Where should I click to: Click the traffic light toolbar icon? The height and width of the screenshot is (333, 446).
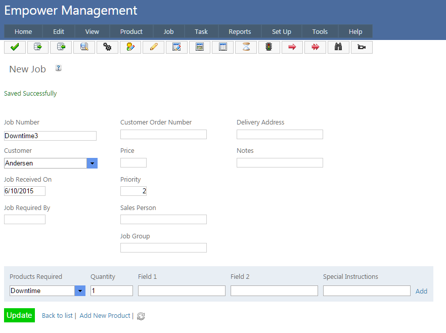point(269,47)
